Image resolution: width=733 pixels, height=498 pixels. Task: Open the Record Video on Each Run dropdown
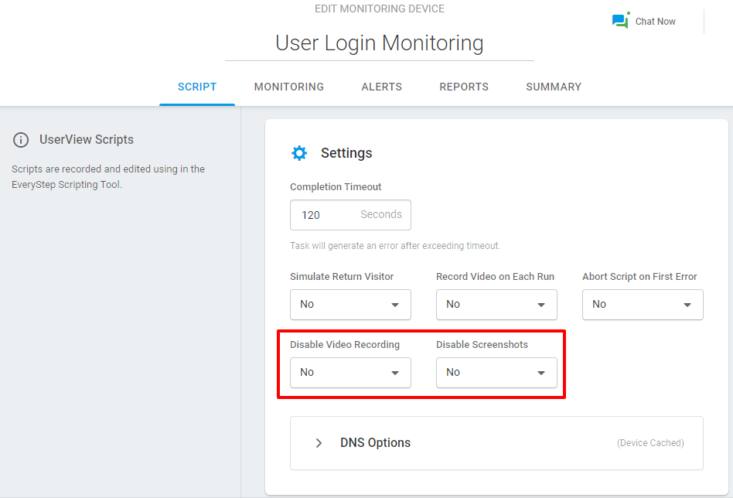point(496,305)
